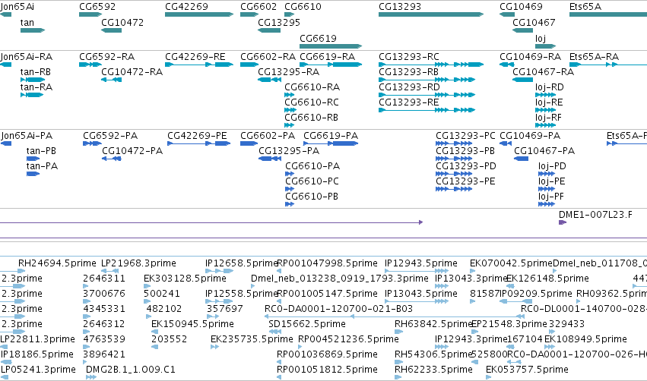Click transcript CG6610-RC

312,102
